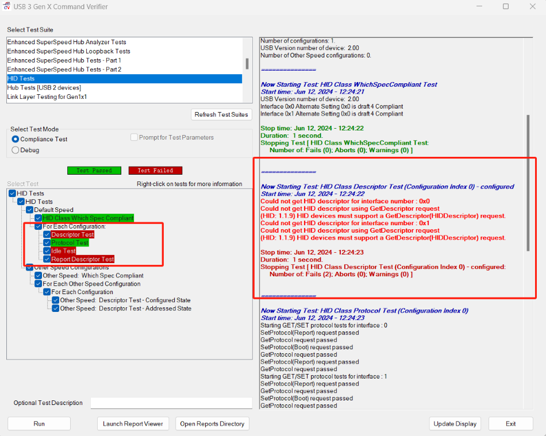This screenshot has height=436, width=546.
Task: Select the Report Descriptor Test item
Action: [x=83, y=259]
